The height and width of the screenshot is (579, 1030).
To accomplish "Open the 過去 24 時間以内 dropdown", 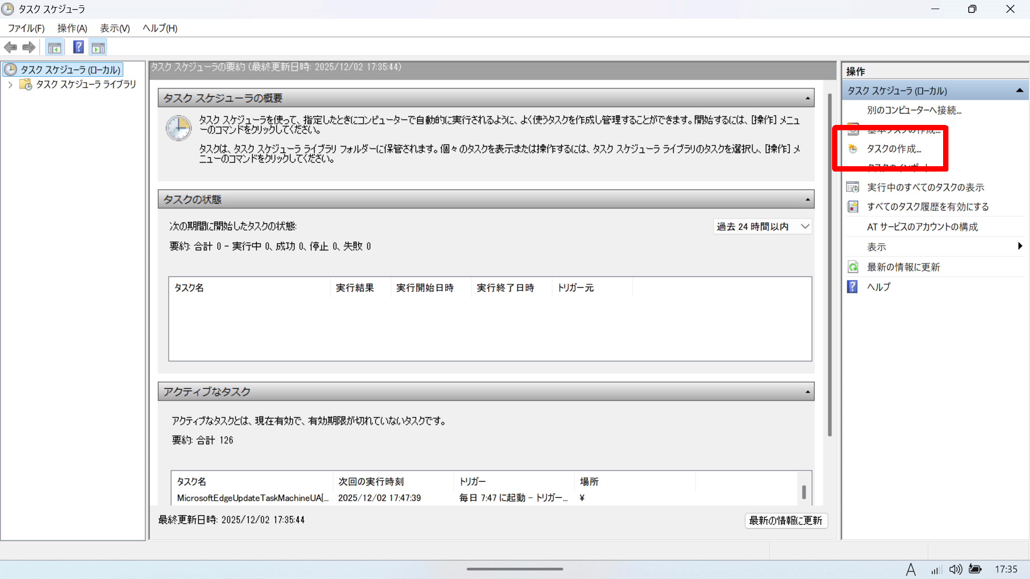I will (762, 227).
